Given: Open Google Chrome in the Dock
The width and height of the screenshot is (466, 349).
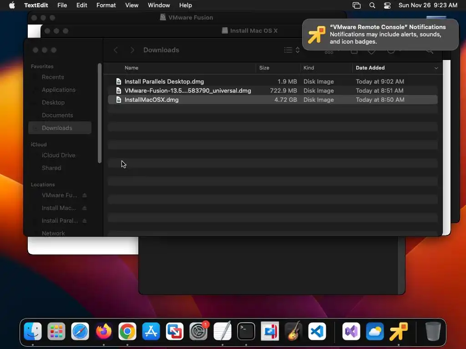Looking at the screenshot, I should (127, 331).
